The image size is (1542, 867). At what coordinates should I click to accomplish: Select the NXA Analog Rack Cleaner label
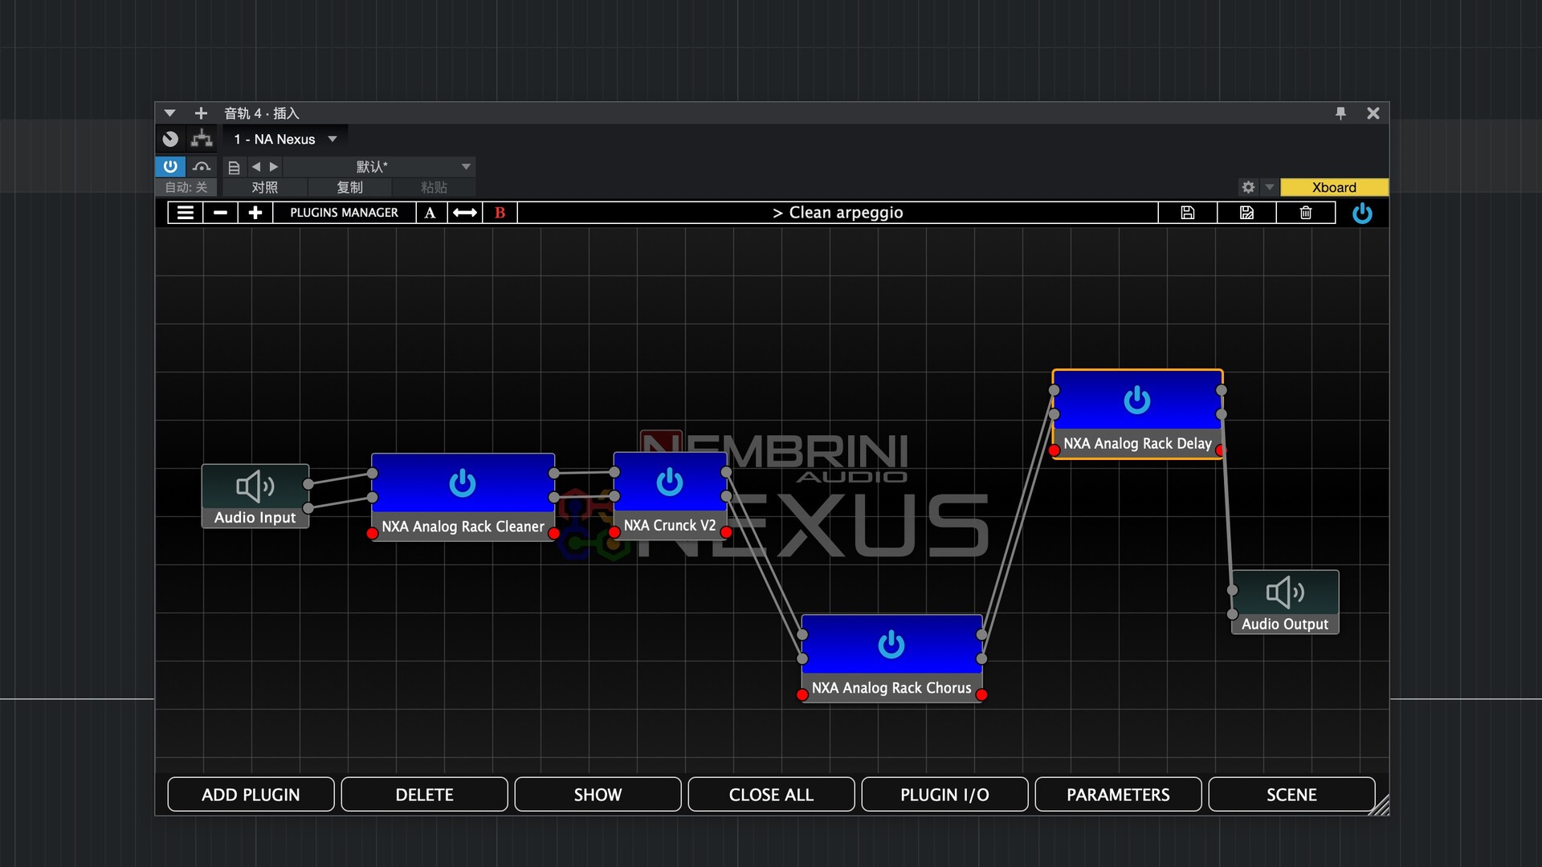click(x=463, y=527)
